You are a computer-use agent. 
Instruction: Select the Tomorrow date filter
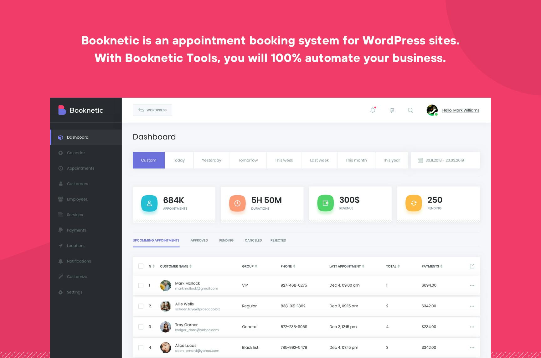click(248, 160)
